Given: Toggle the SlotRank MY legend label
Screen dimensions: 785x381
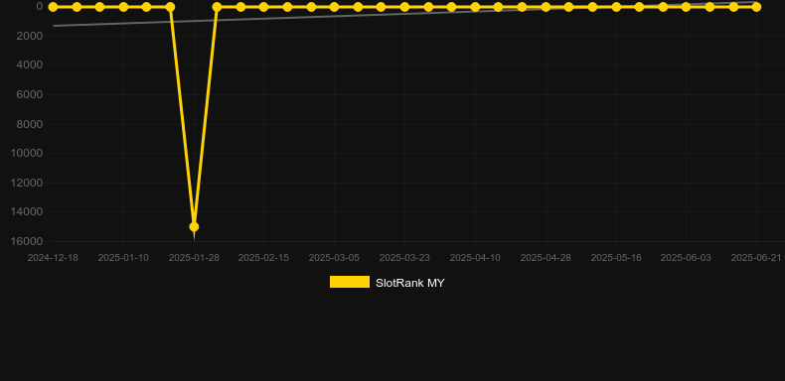Looking at the screenshot, I should click(410, 283).
